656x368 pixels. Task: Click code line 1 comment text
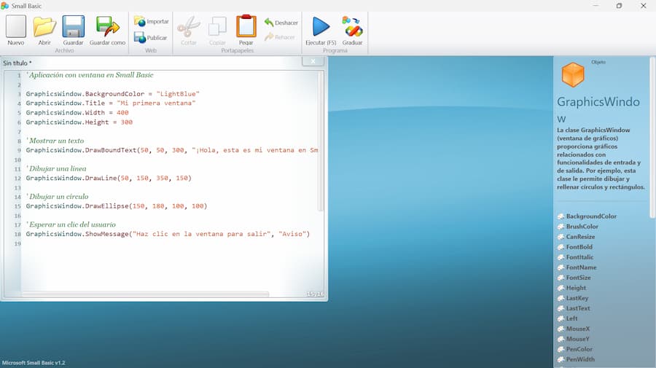pyautogui.click(x=90, y=75)
